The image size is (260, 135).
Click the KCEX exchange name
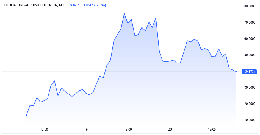[x=63, y=5]
